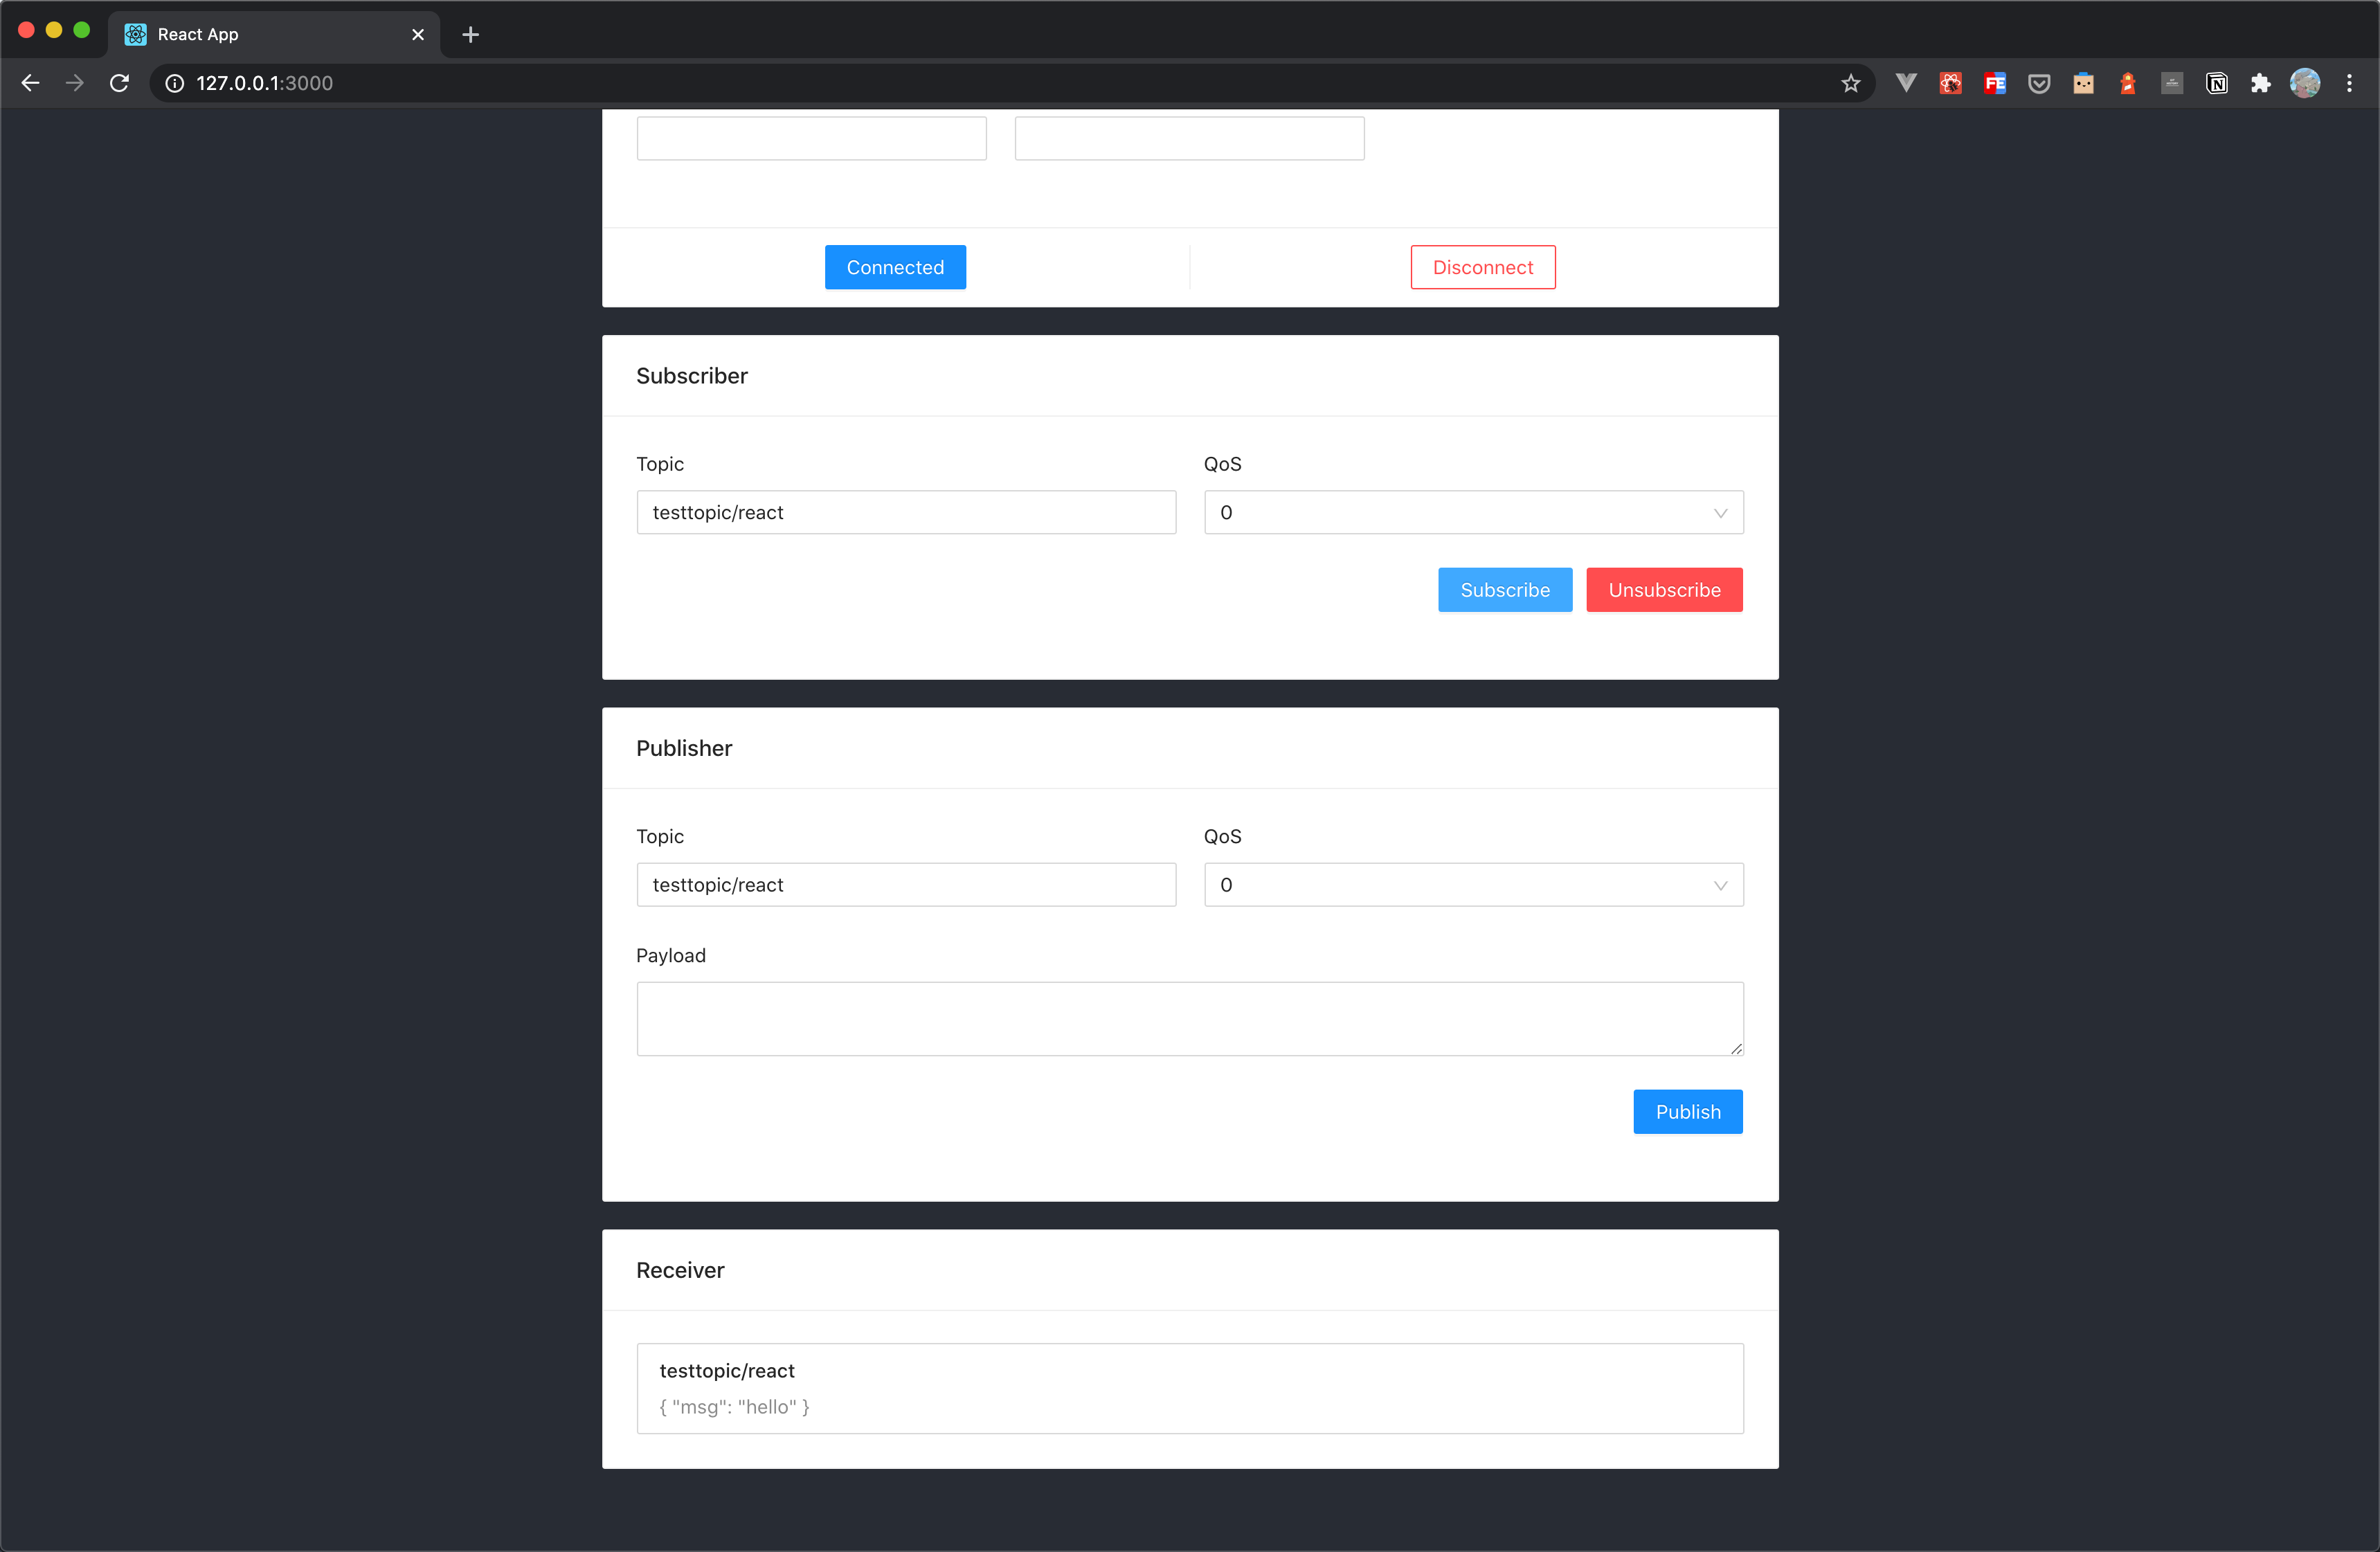The height and width of the screenshot is (1552, 2380).
Task: Click the Connected status indicator
Action: (894, 267)
